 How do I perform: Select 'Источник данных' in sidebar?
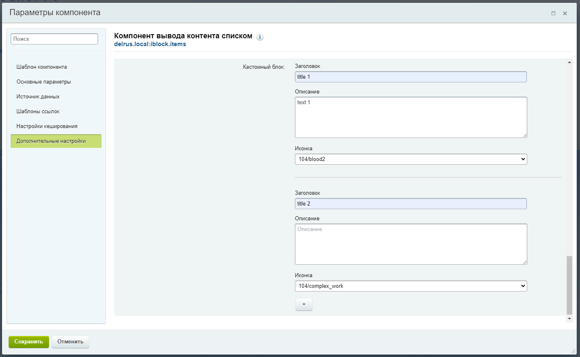(x=38, y=96)
